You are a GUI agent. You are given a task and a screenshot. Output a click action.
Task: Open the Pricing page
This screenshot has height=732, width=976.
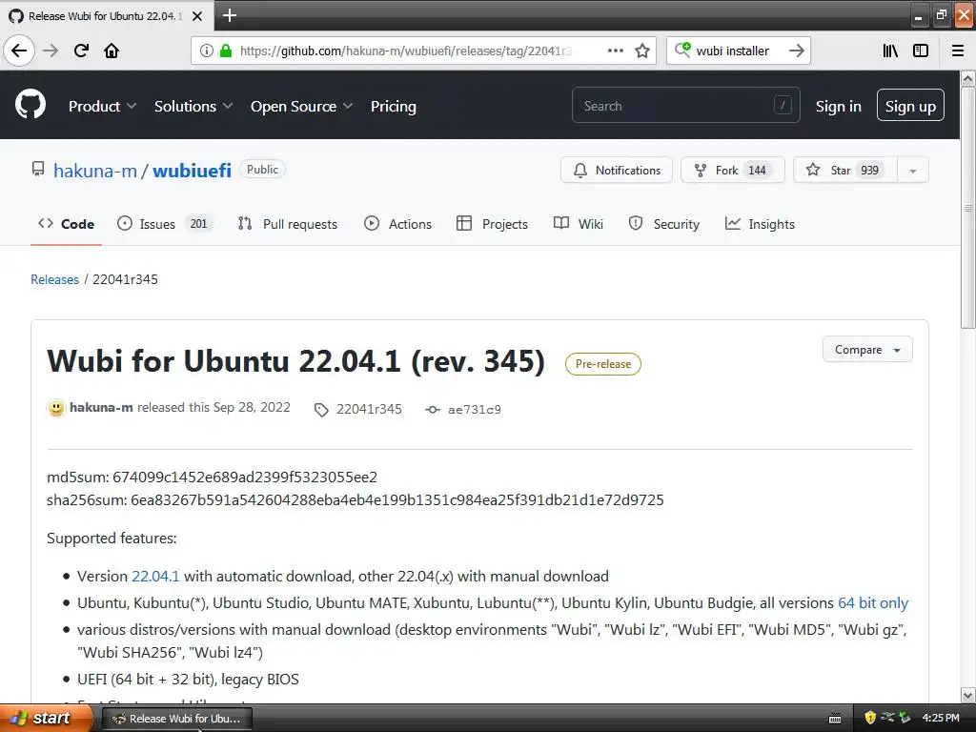tap(394, 107)
